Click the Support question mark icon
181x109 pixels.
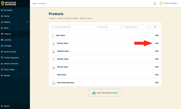click(2, 106)
